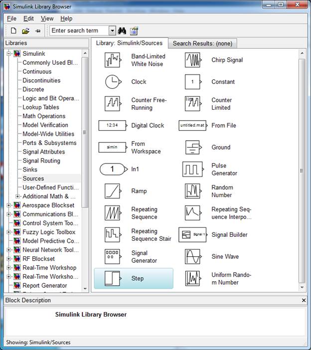Select Report Generator library
The width and height of the screenshot is (311, 350).
[45, 286]
